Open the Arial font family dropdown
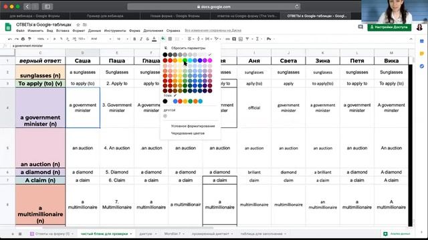 [101, 39]
